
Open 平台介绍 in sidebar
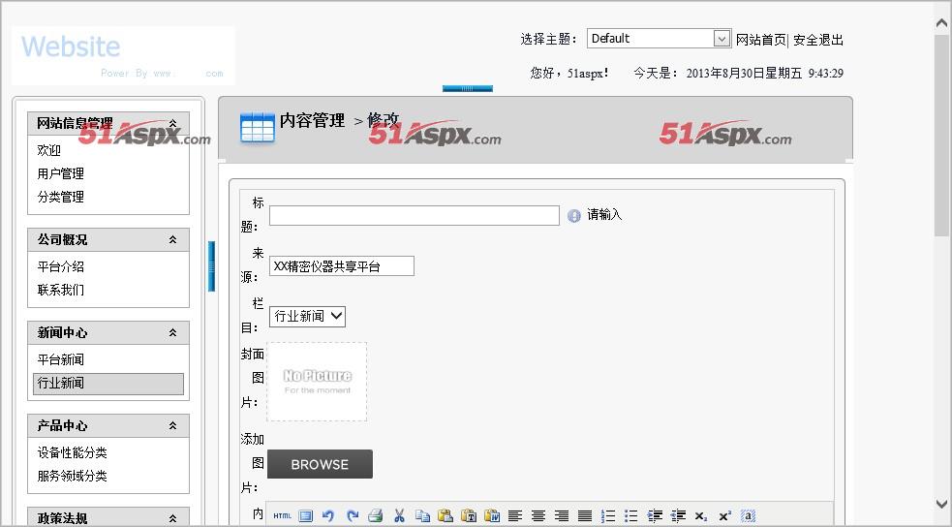(x=61, y=266)
